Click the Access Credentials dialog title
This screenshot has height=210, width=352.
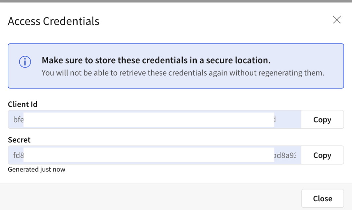54,21
